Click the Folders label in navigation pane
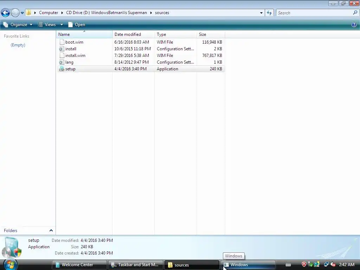The height and width of the screenshot is (270, 360). pos(11,230)
